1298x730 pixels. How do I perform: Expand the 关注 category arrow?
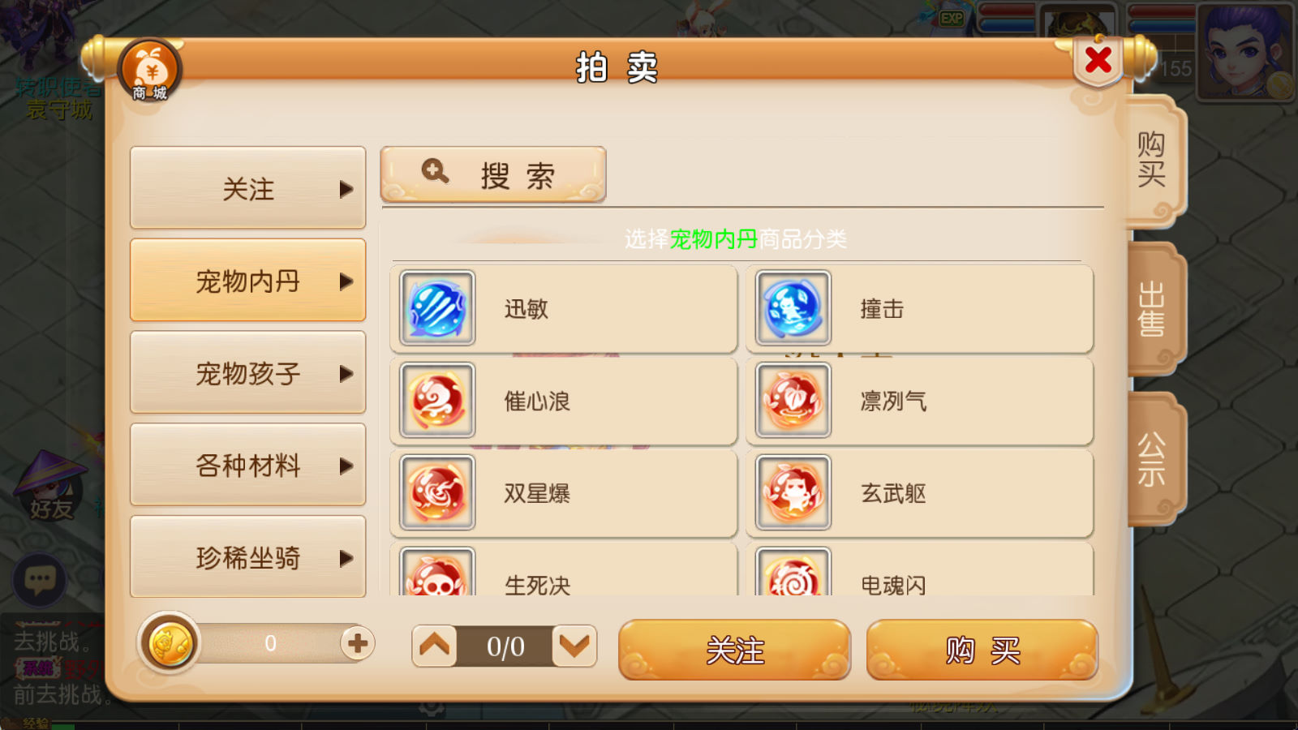click(346, 189)
